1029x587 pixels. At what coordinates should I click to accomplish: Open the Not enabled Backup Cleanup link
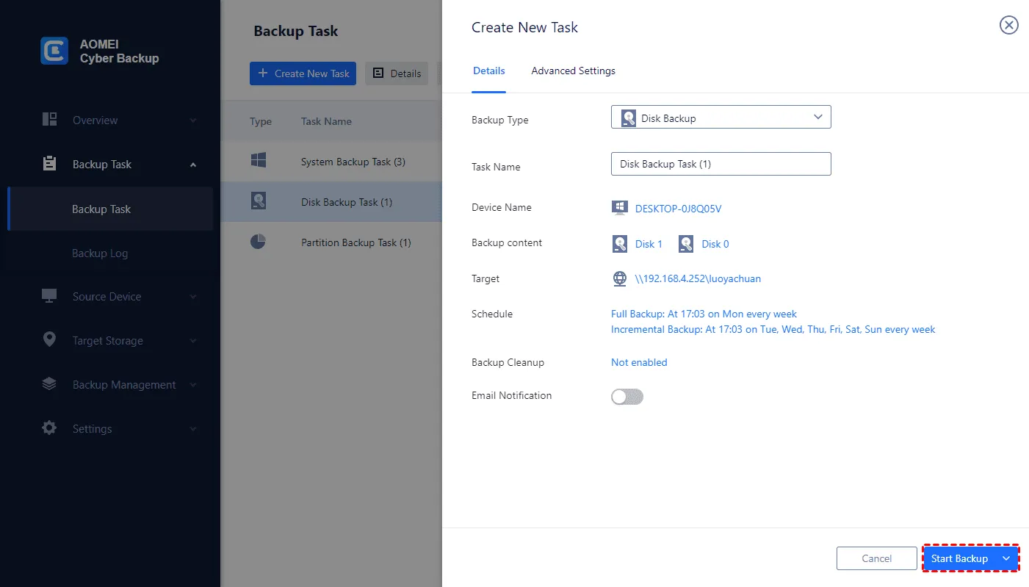(x=639, y=362)
